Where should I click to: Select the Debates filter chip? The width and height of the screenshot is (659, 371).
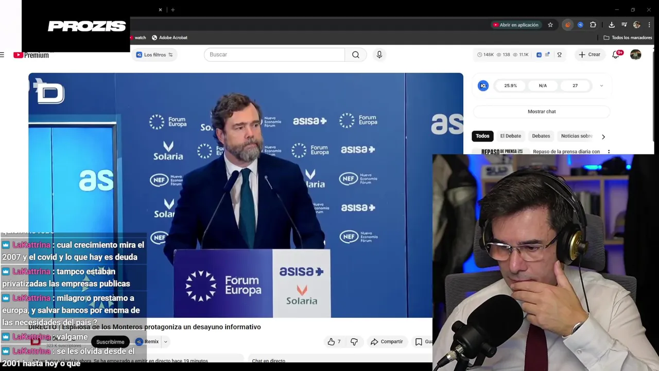pos(541,136)
